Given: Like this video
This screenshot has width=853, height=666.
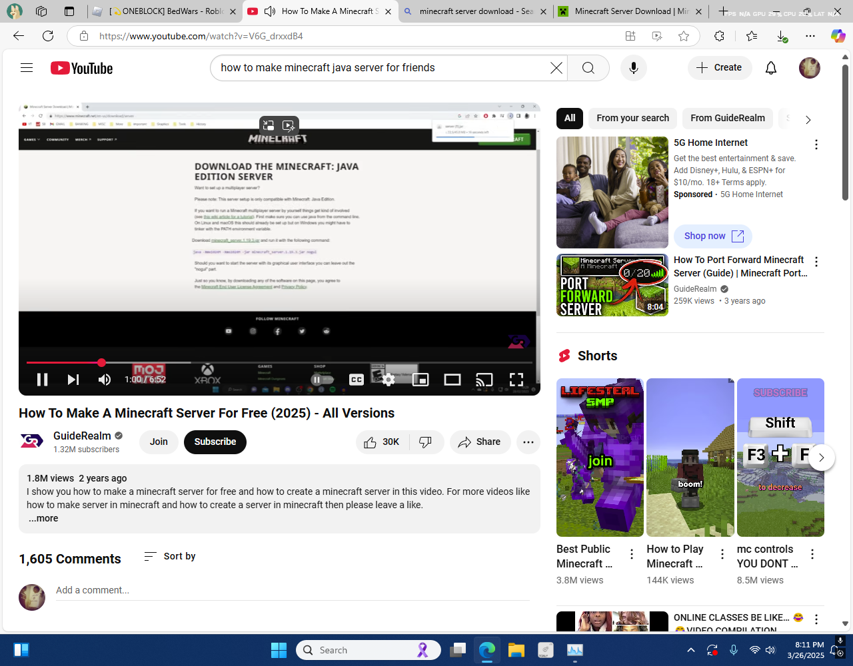Looking at the screenshot, I should (x=382, y=442).
